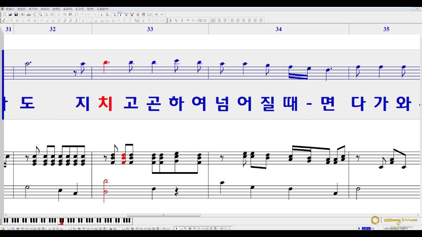Switch to the 테너 tab
Image resolution: width=422 pixels, height=237 pixels.
(x=147, y=228)
